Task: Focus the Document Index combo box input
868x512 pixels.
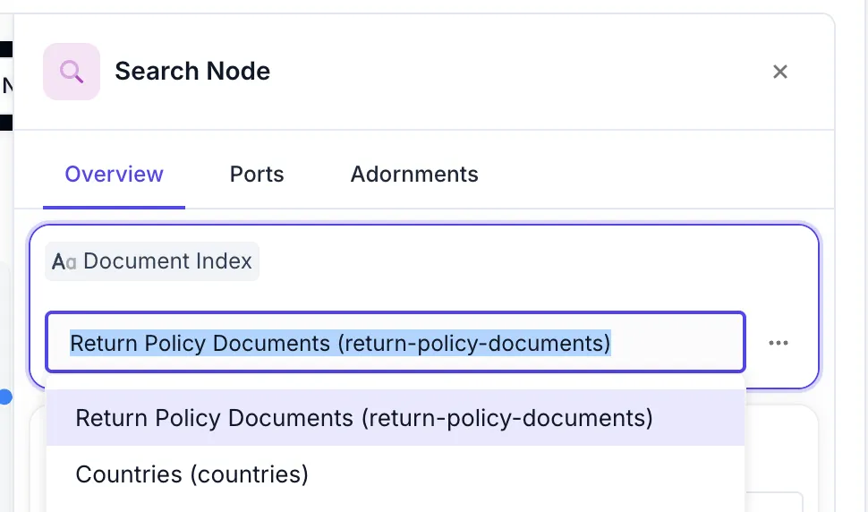Action: tap(396, 343)
